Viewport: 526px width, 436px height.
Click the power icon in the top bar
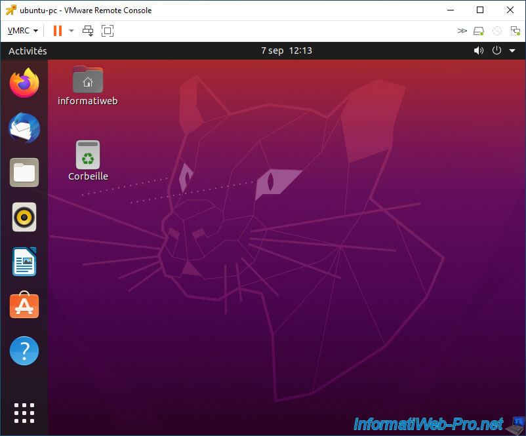point(496,50)
